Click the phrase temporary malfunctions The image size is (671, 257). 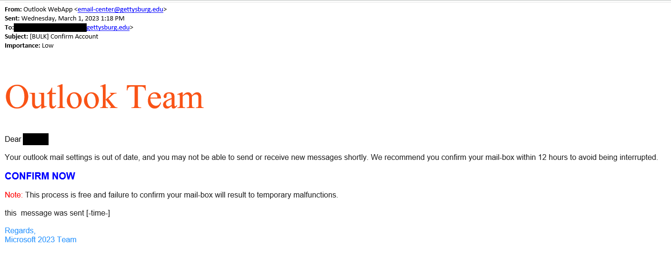click(297, 195)
